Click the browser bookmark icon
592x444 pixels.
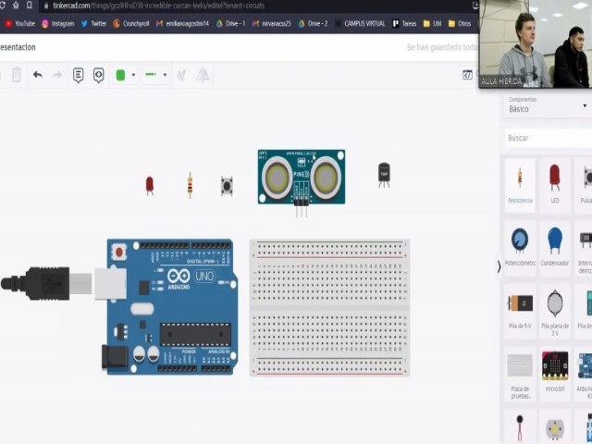[30, 6]
